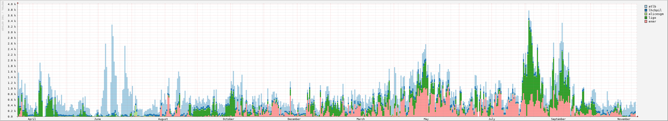Click the November month axis label

624,119
